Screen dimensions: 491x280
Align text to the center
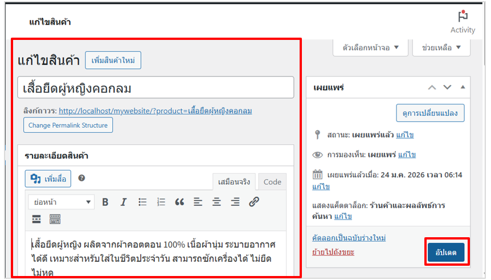[216, 202]
